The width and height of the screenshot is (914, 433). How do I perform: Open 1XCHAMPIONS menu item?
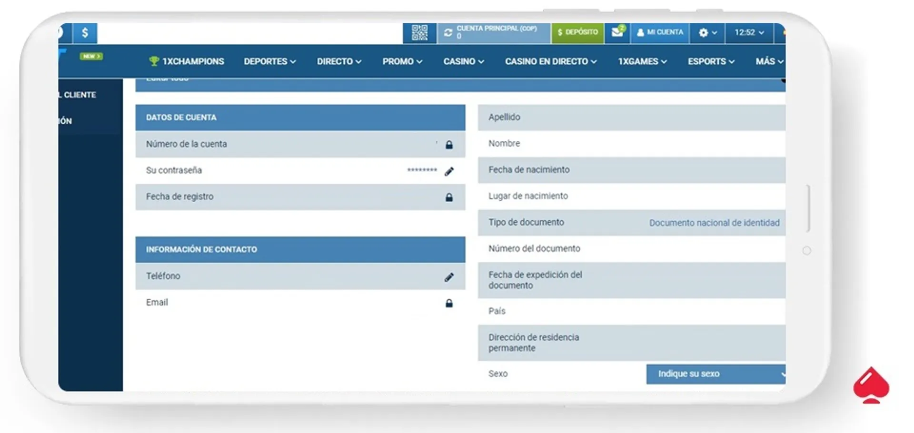click(187, 61)
